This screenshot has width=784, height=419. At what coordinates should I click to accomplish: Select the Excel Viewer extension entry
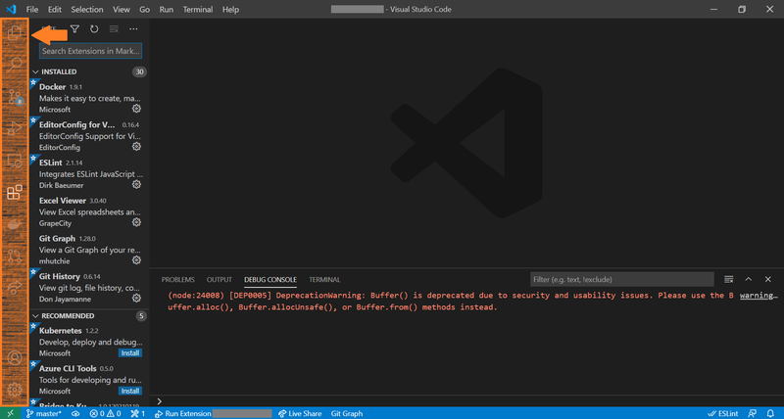coord(89,211)
